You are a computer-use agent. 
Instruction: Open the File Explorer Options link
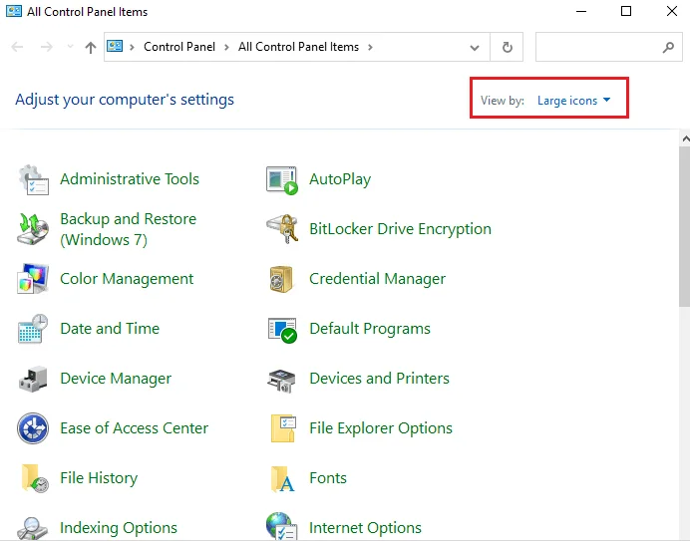381,428
